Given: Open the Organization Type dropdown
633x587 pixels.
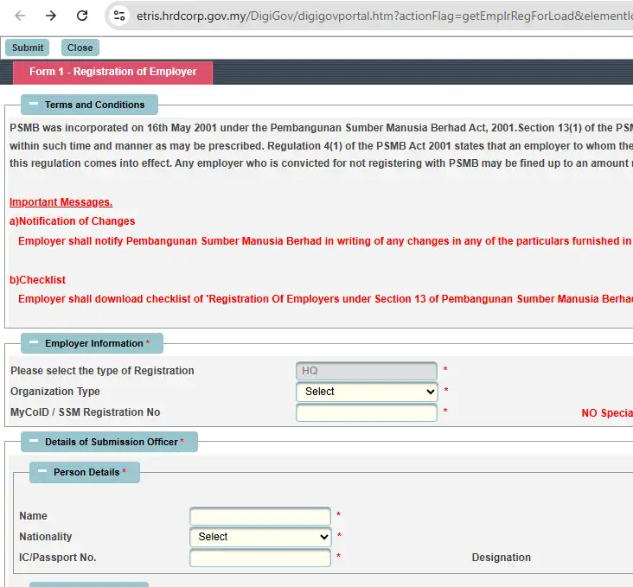Looking at the screenshot, I should click(x=367, y=392).
